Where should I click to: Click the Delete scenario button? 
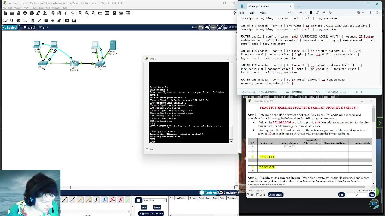[157, 207]
